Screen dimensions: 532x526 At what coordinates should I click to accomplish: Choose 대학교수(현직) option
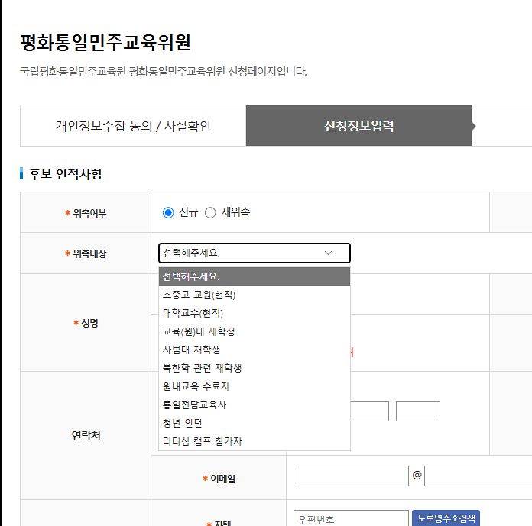[x=254, y=313]
